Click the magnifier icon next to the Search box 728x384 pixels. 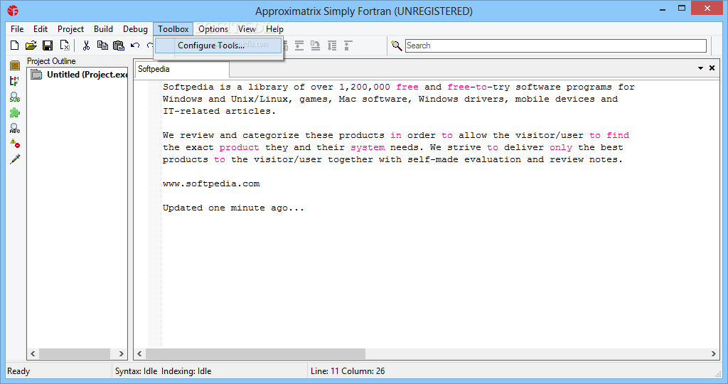pyautogui.click(x=397, y=46)
